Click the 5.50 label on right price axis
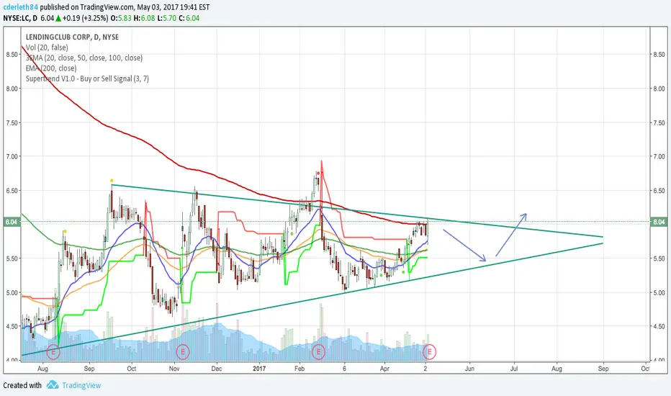Screen dimensions: 671x396 pyautogui.click(x=659, y=258)
